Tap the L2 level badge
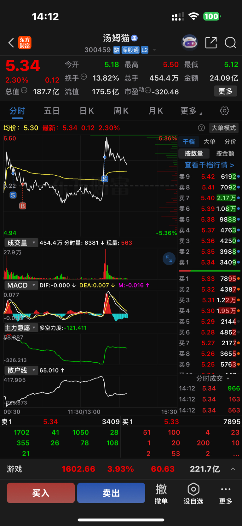Screen dimensions: 242x526 click(x=145, y=50)
